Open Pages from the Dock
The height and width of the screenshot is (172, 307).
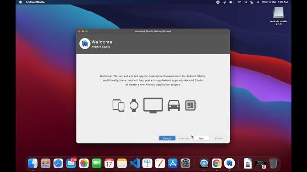(x=160, y=163)
